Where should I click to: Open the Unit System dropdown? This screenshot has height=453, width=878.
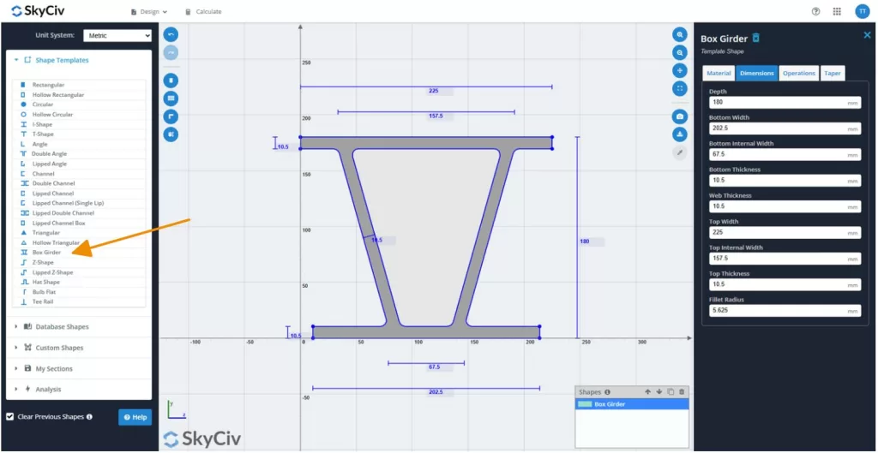[117, 35]
